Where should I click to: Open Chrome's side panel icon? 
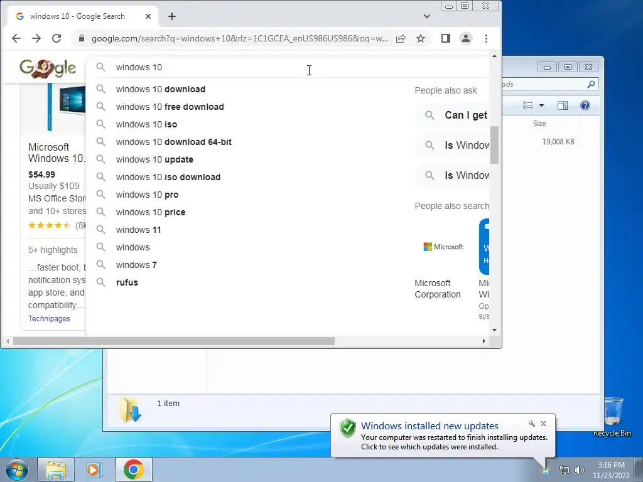(x=446, y=38)
